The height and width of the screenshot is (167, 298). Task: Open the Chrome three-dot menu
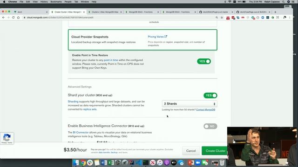290,18
